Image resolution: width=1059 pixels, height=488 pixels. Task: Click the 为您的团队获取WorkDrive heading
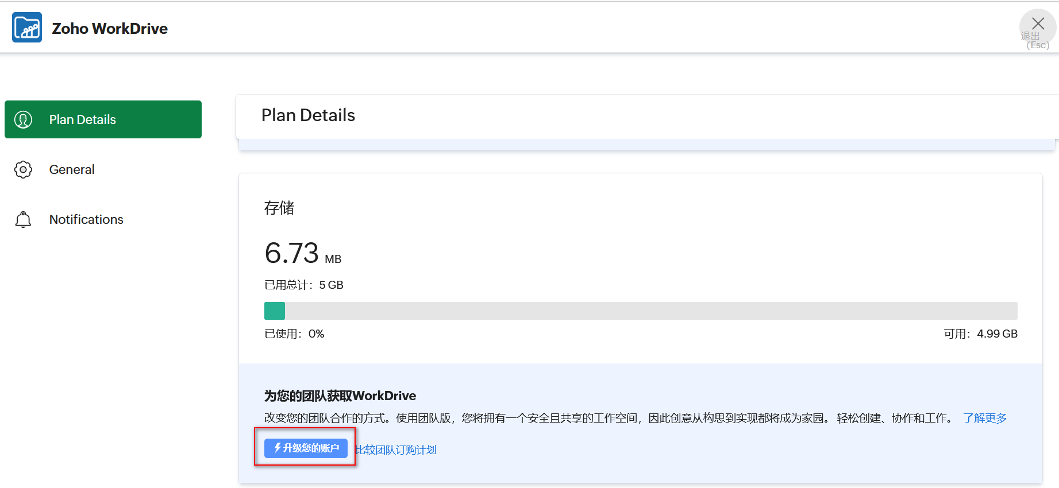(340, 396)
